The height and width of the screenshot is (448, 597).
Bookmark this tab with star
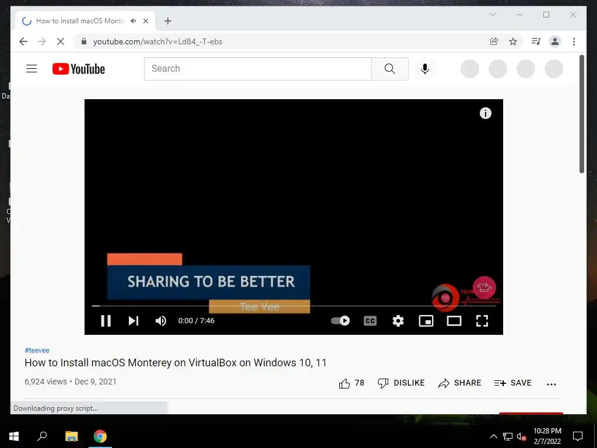pos(513,41)
